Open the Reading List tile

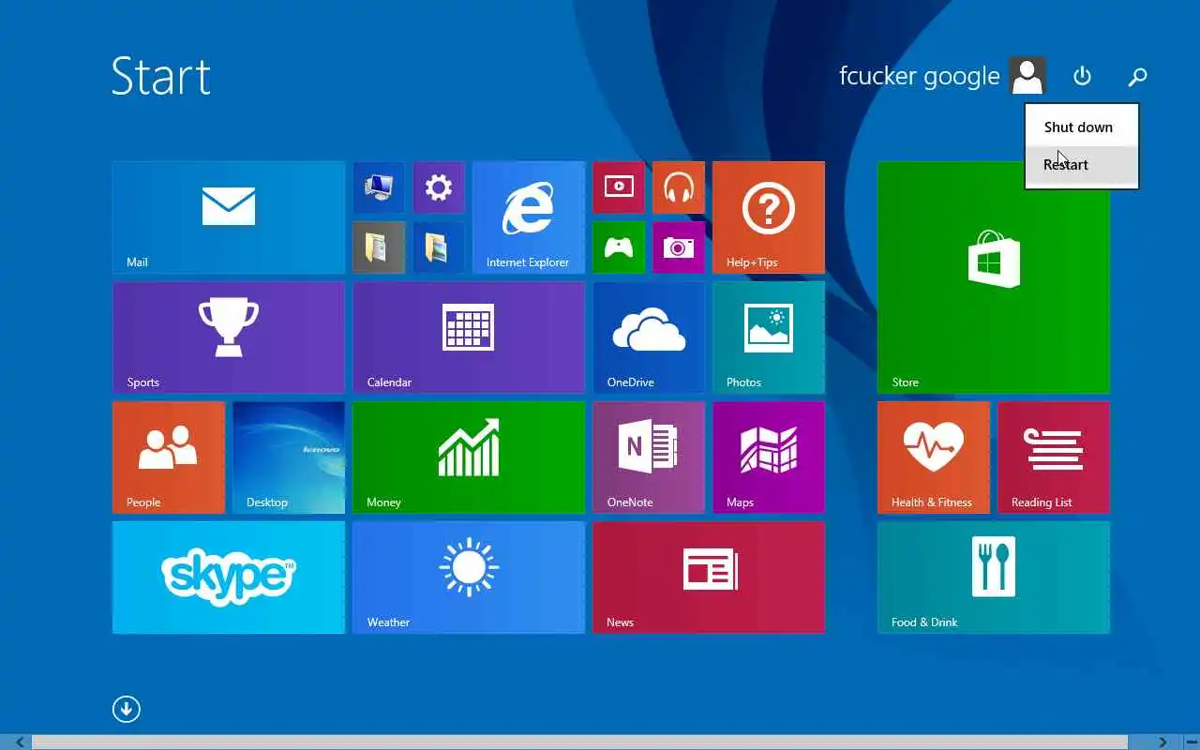1054,457
